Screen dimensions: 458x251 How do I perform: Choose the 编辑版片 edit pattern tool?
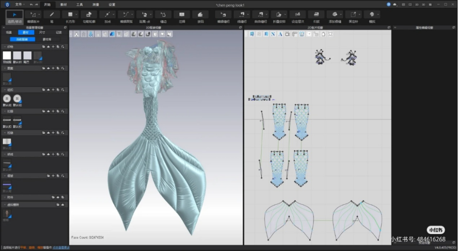tap(33, 17)
